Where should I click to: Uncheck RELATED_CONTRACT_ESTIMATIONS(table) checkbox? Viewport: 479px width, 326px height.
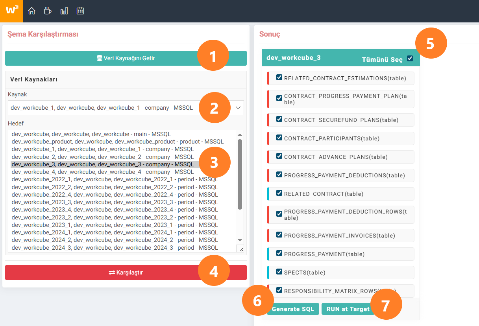(x=279, y=77)
